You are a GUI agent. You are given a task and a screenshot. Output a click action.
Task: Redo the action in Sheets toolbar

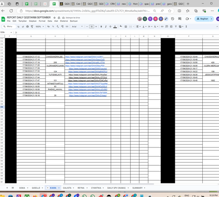23,27
